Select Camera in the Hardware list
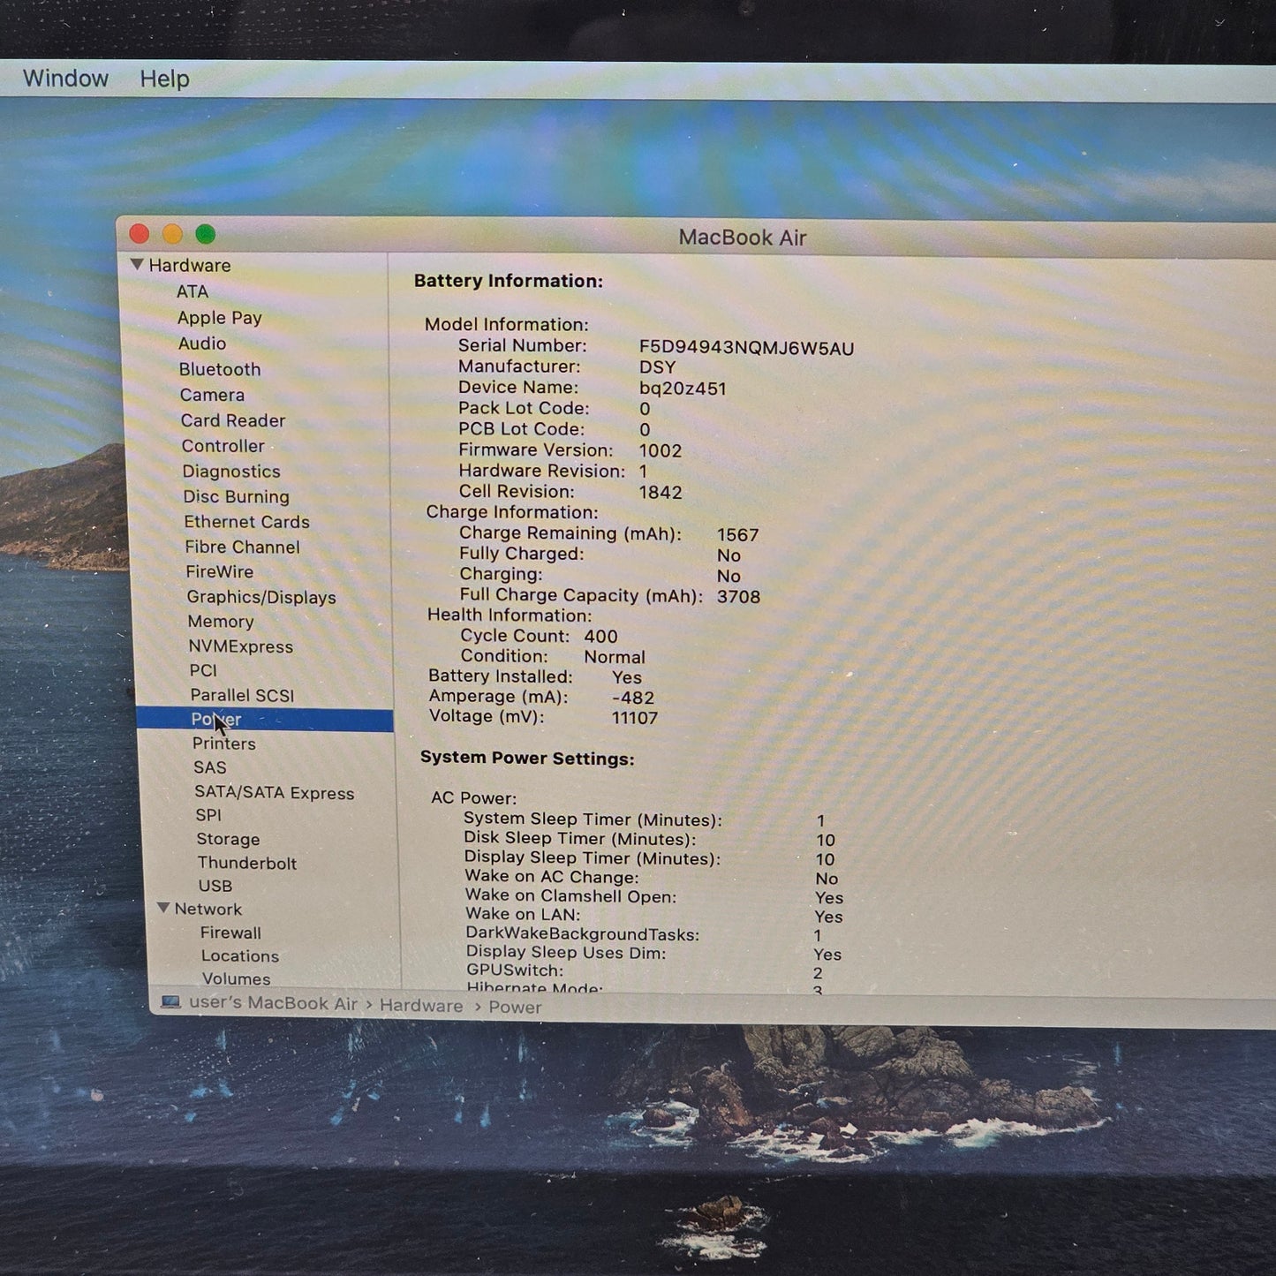 coord(211,395)
